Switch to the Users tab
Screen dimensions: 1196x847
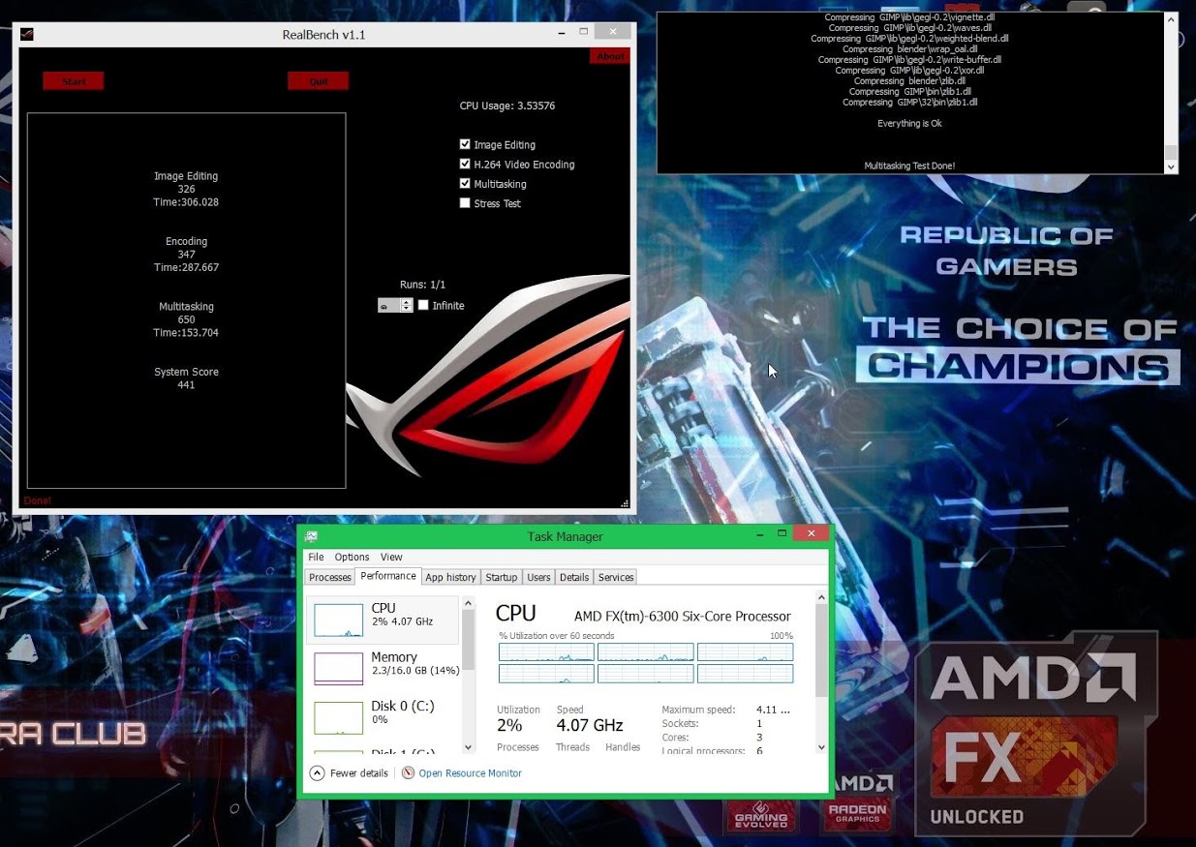tap(538, 577)
